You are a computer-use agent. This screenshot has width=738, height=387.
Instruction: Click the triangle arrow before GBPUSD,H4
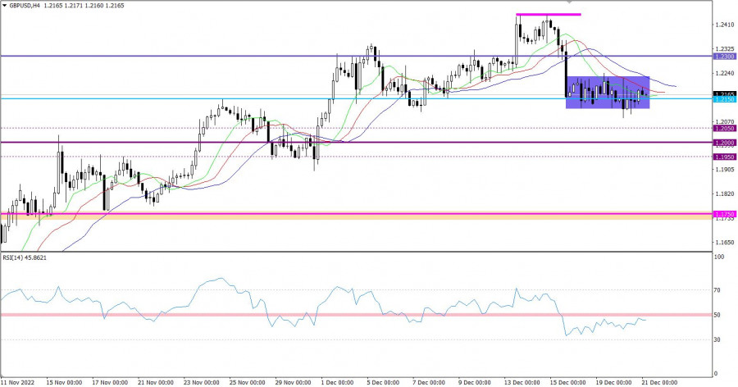[4, 6]
